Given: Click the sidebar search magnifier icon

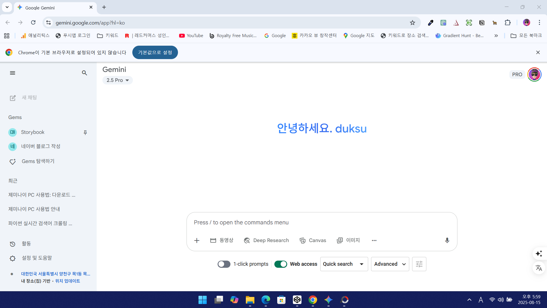Looking at the screenshot, I should click(x=84, y=73).
